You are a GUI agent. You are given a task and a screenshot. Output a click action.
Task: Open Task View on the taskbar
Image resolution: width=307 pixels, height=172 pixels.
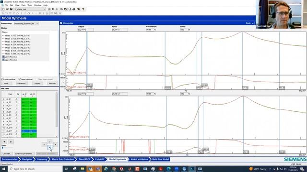(x=66, y=169)
